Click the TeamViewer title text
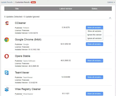This screenshot has width=116, height=96. click(x=22, y=72)
